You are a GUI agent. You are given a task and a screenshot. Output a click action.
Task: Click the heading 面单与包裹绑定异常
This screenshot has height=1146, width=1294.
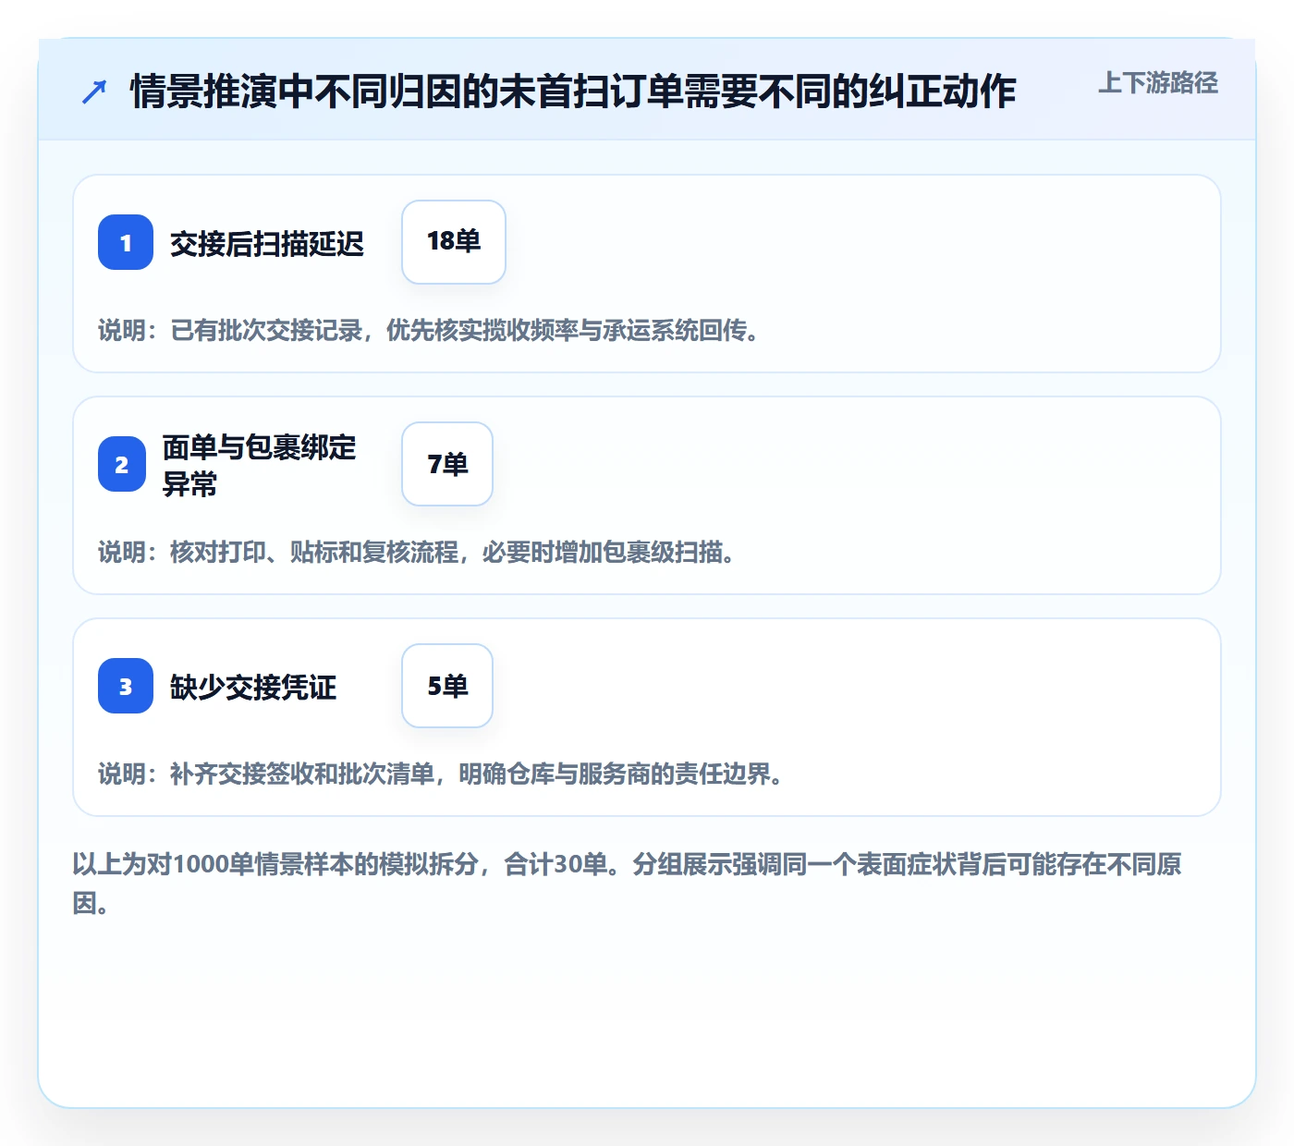coord(260,465)
